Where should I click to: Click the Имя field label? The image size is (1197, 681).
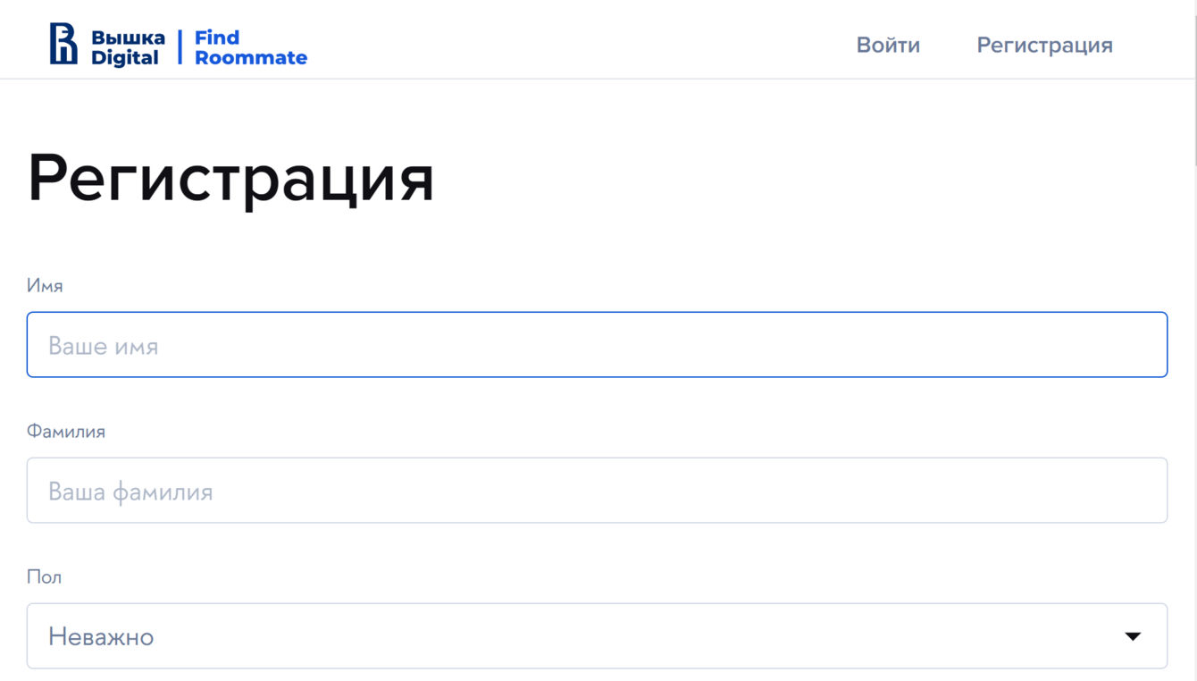45,286
